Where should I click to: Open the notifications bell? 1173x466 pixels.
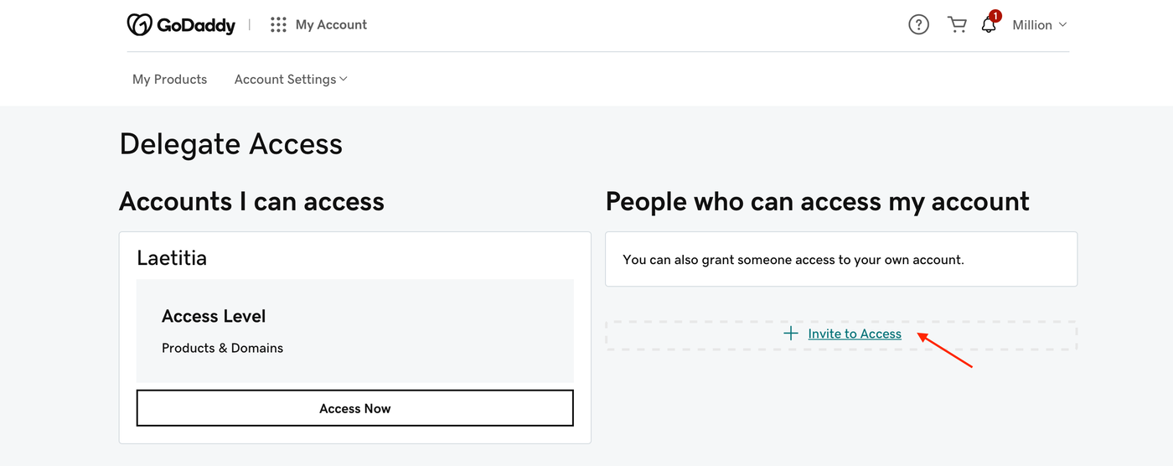click(989, 26)
